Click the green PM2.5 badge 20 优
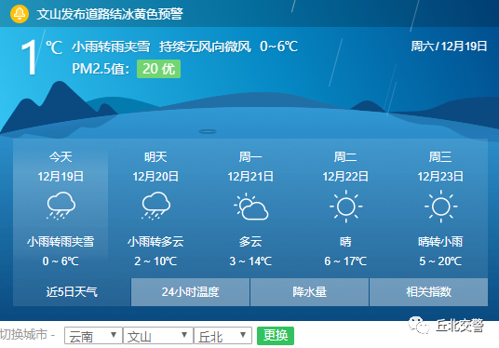This screenshot has width=499, height=348. click(159, 69)
